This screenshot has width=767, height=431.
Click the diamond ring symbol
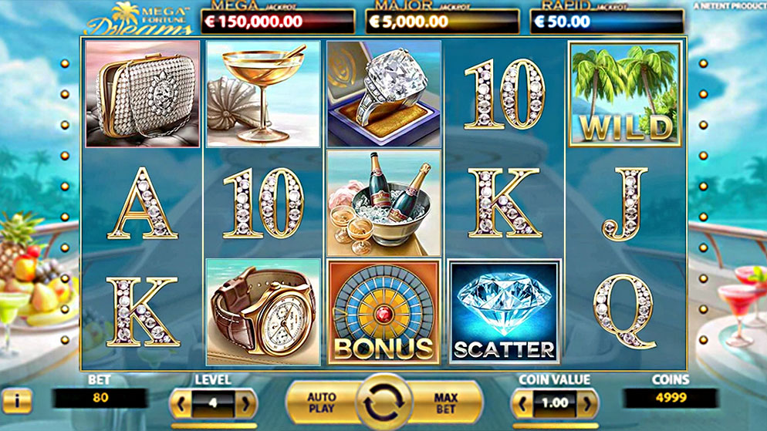tap(384, 94)
